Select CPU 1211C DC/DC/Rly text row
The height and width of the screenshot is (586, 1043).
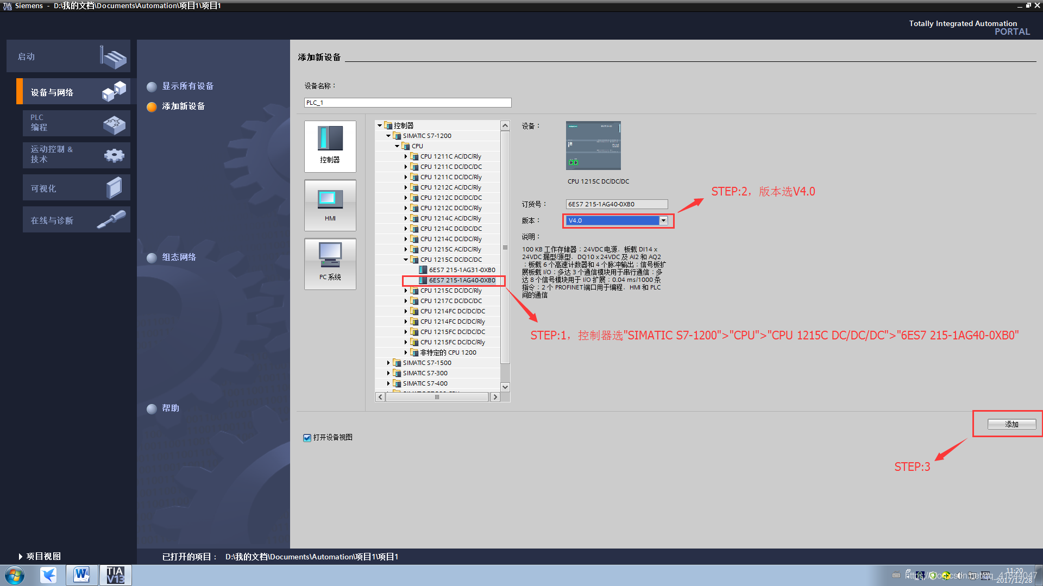pyautogui.click(x=451, y=177)
